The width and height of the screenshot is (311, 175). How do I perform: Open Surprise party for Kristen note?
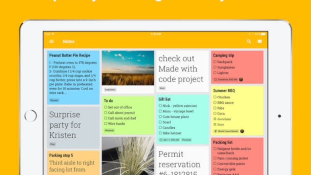(73, 128)
